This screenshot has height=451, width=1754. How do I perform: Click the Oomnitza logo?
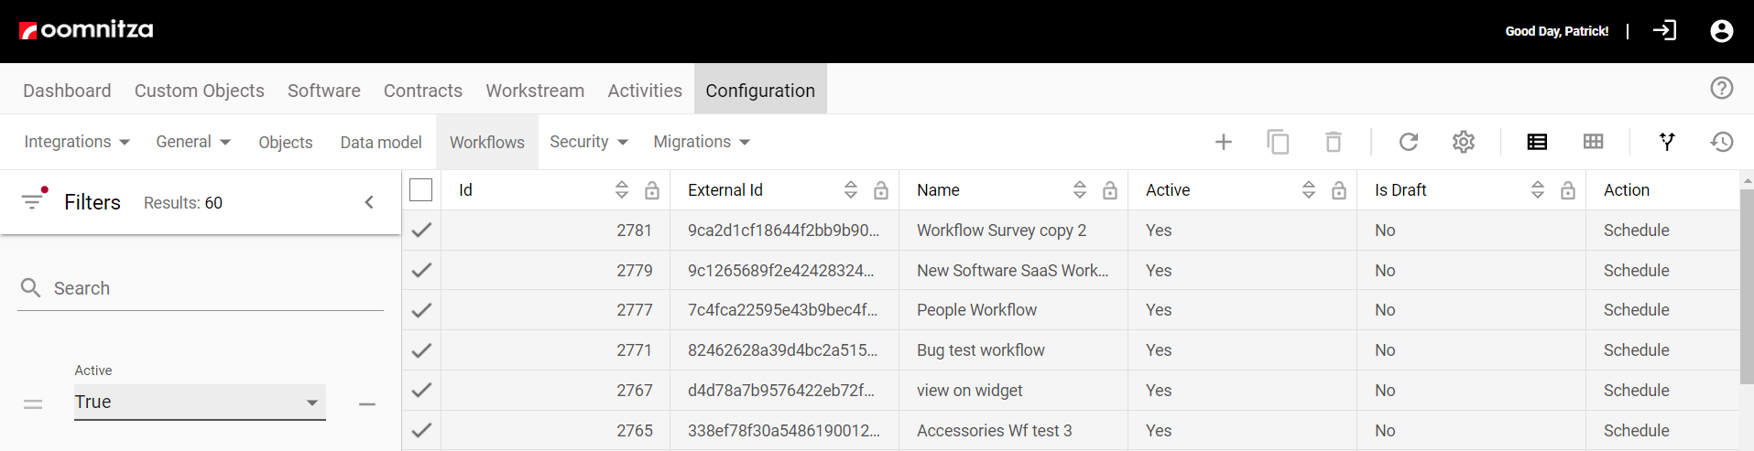pyautogui.click(x=86, y=30)
